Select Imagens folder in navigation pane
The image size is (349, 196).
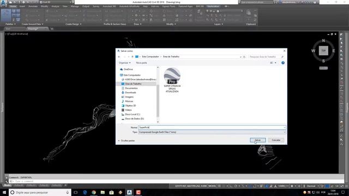[129, 97]
